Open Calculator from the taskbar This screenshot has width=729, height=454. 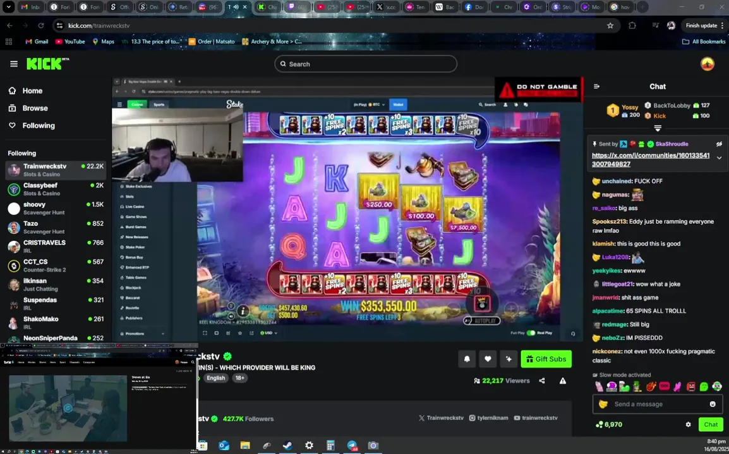[x=330, y=446]
